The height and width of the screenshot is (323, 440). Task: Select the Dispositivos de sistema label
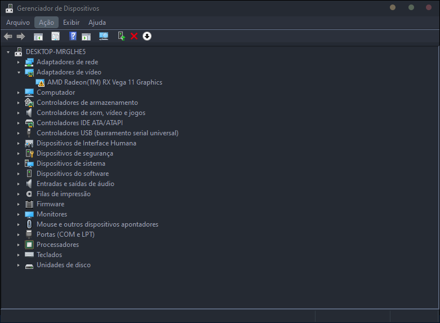click(x=71, y=163)
